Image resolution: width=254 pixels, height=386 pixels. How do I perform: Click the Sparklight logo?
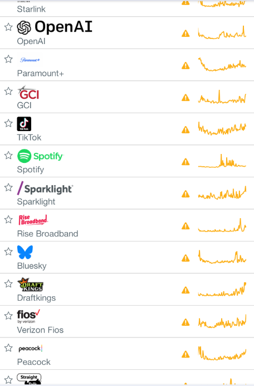tap(45, 189)
